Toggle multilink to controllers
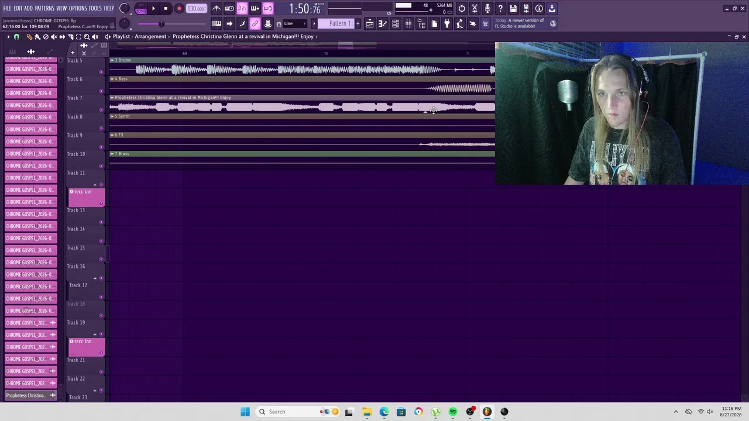The width and height of the screenshot is (749, 421). tap(255, 23)
